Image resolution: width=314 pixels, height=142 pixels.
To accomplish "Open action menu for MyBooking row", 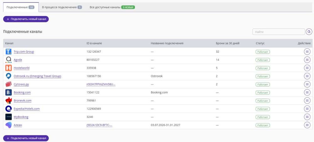I will pyautogui.click(x=307, y=117).
